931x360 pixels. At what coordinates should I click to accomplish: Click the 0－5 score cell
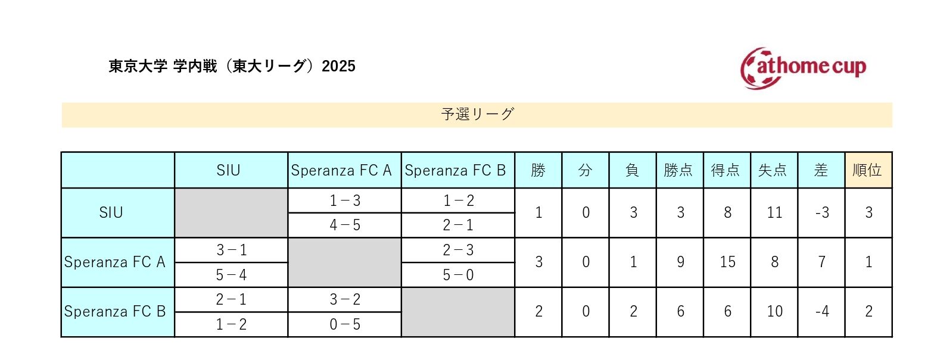point(344,324)
